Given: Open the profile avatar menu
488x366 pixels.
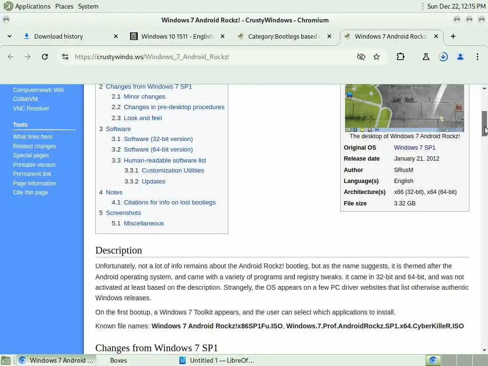Looking at the screenshot, I should (460, 57).
